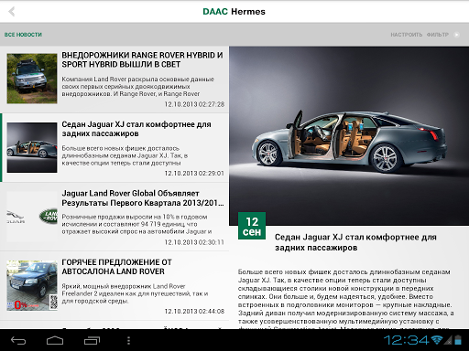Open the Jaguar Land Rover logos thumbnail
Viewport: 469px width, 351px height.
(x=32, y=217)
